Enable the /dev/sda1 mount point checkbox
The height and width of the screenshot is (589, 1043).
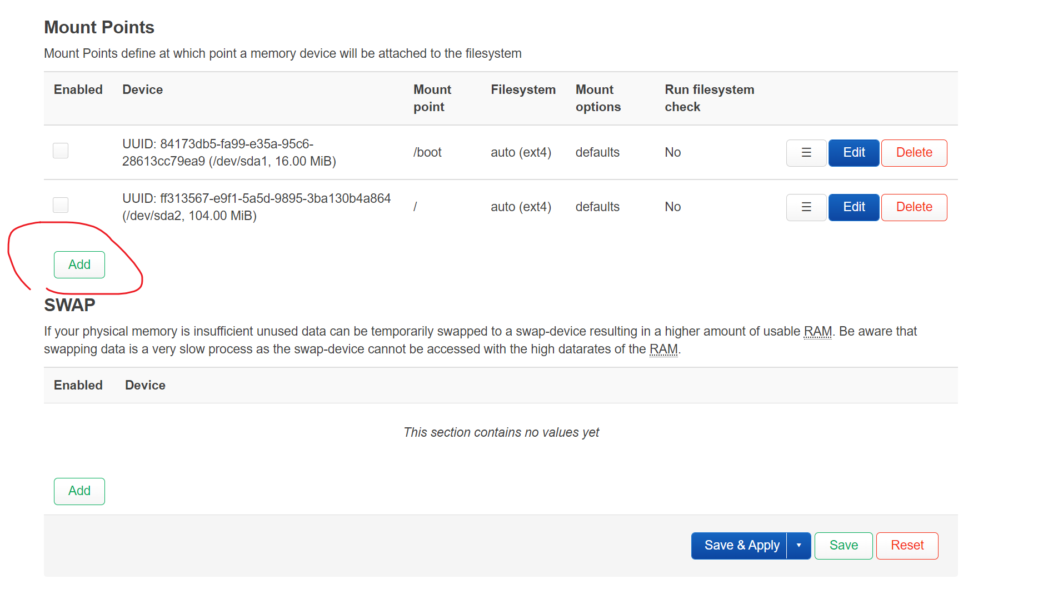click(61, 151)
